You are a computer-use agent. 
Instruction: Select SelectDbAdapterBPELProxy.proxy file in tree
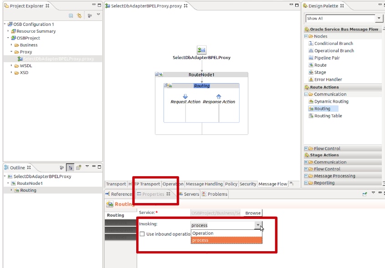click(x=59, y=59)
